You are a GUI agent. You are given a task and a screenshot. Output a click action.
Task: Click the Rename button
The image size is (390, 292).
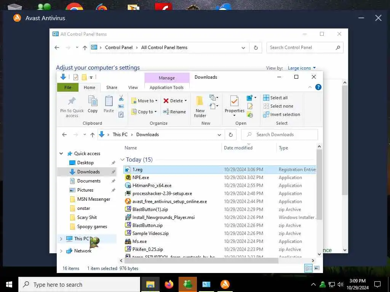pyautogui.click(x=174, y=112)
